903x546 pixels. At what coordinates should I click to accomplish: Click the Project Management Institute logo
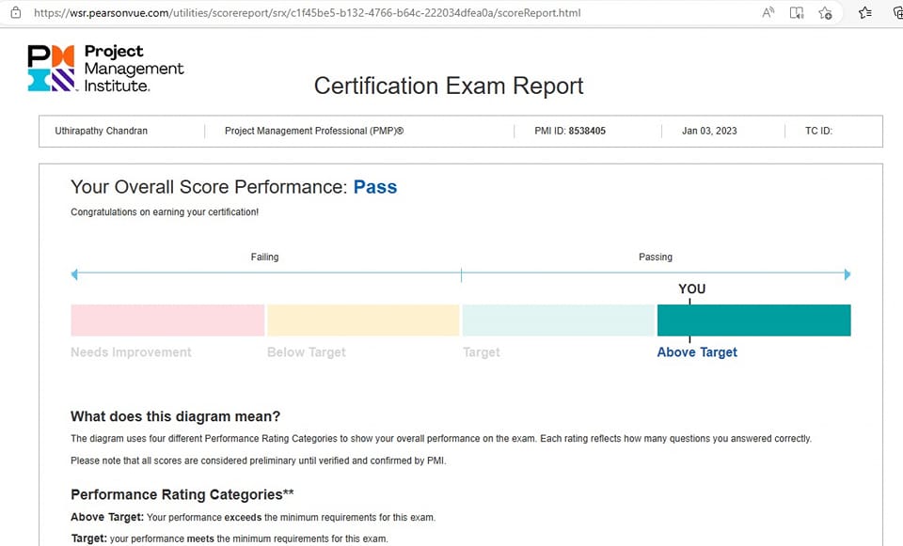coord(105,69)
